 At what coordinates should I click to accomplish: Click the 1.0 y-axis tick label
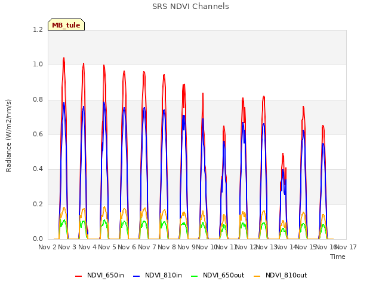coord(38,65)
